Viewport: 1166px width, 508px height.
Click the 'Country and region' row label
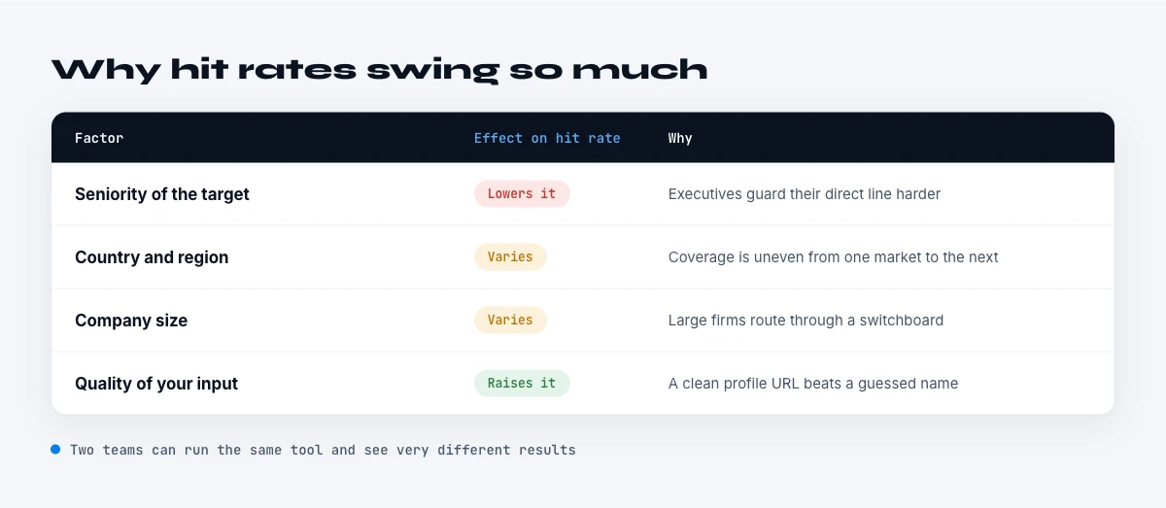[152, 257]
